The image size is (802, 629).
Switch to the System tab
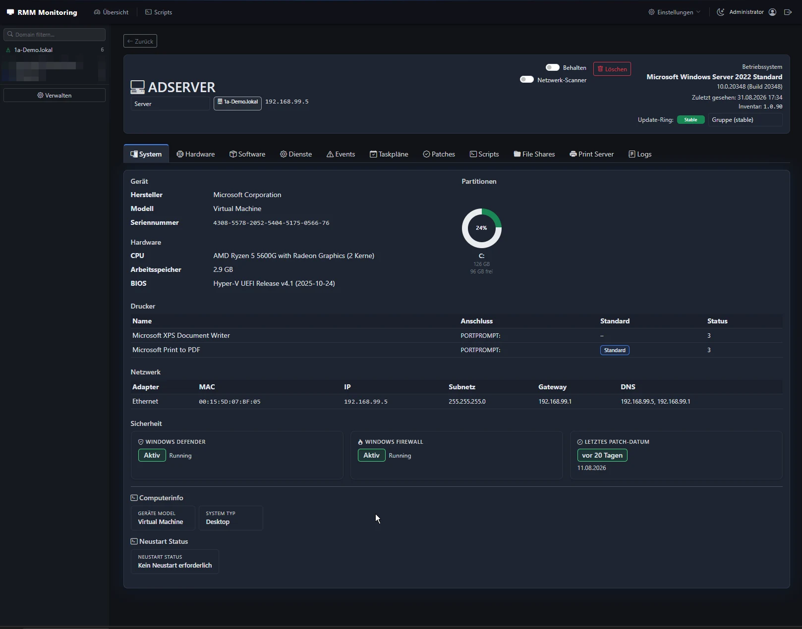click(146, 154)
